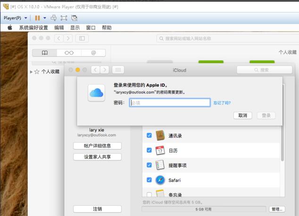
Task: Click the iCloud storage usage bar
Action: [204, 209]
